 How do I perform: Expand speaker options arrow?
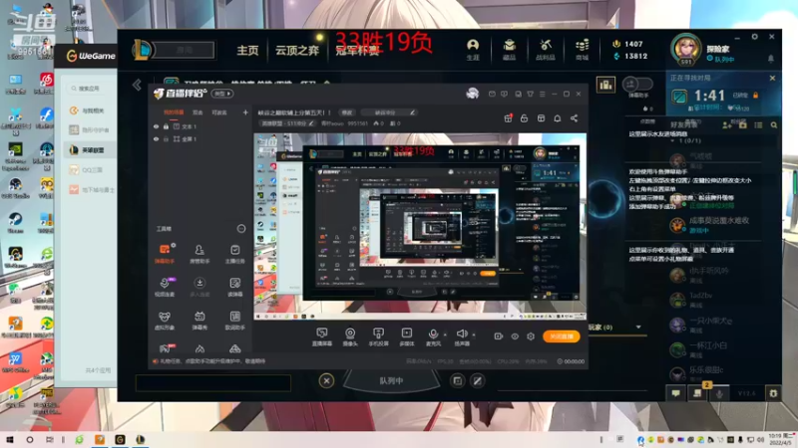pyautogui.click(x=474, y=335)
